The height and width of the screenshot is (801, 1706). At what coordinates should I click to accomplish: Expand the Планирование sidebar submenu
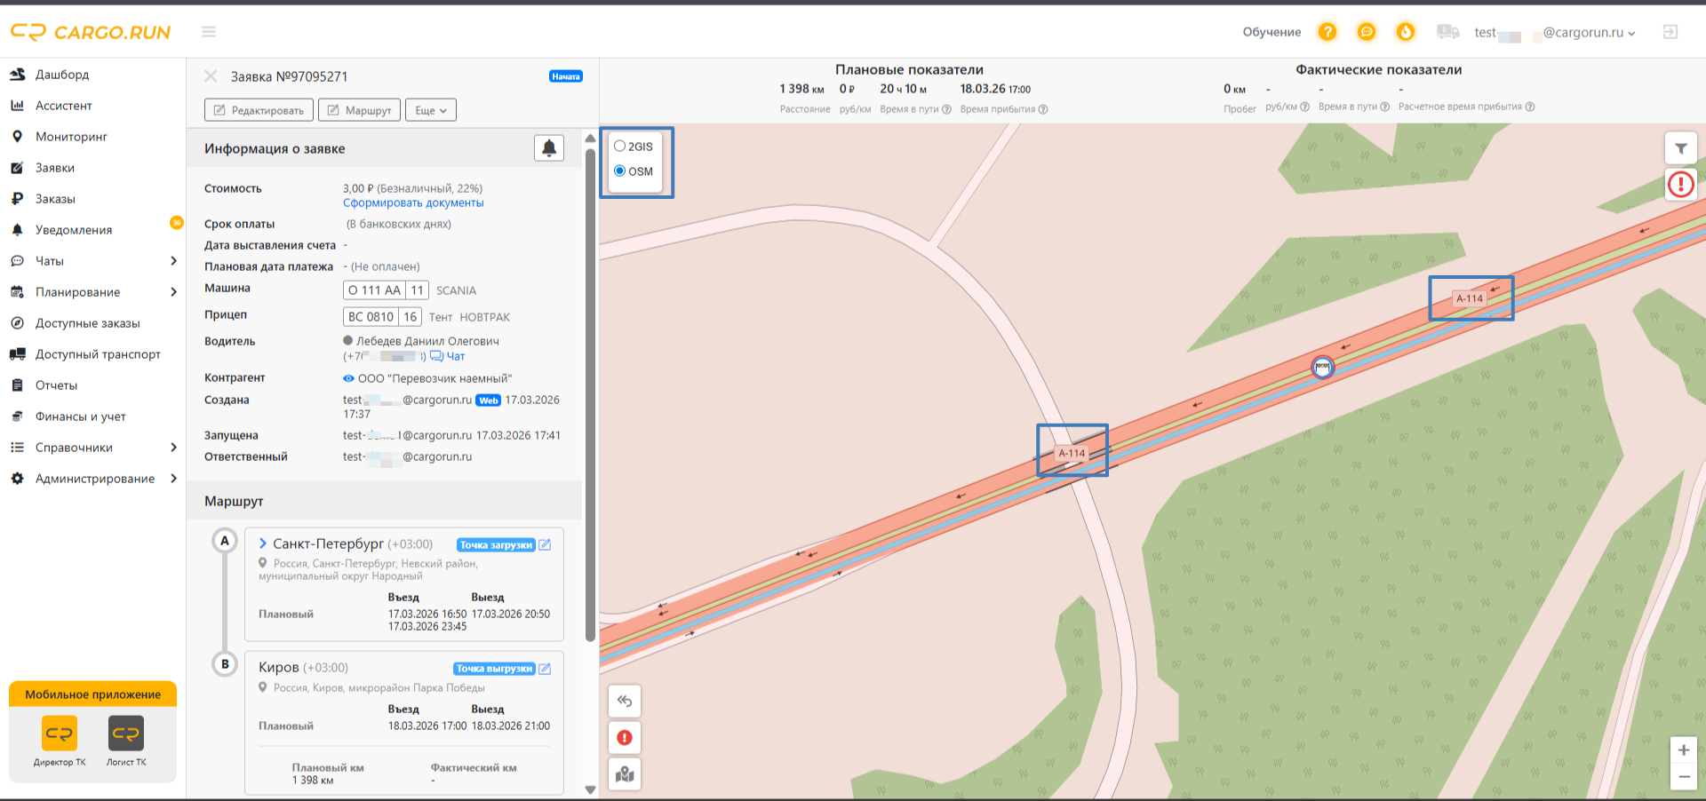[173, 292]
